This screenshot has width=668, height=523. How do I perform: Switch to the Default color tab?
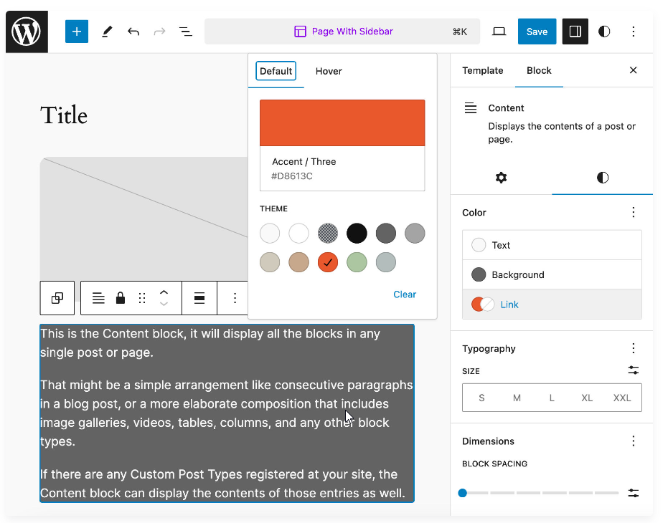pyautogui.click(x=276, y=71)
